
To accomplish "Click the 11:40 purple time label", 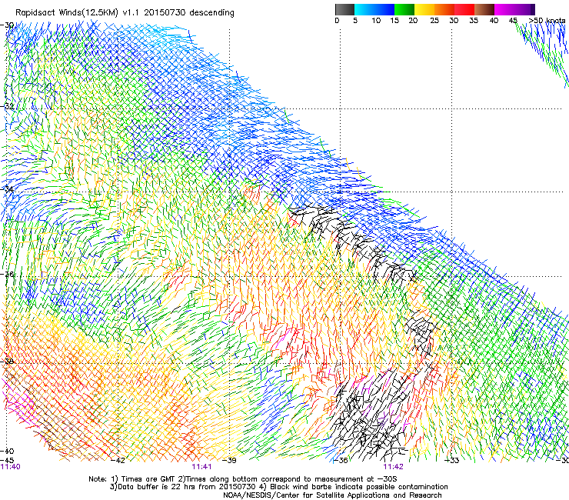I will (x=11, y=467).
